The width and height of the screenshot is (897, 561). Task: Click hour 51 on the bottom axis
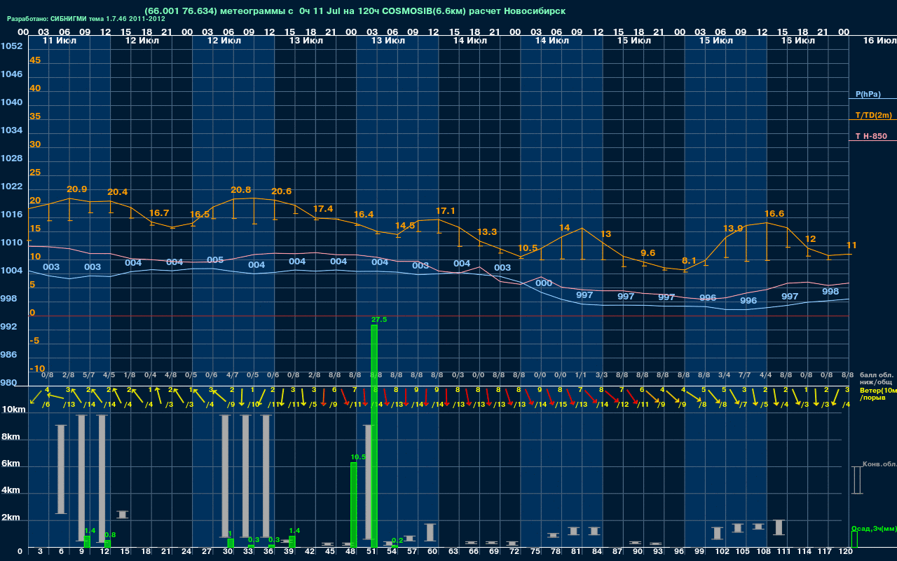click(x=372, y=552)
